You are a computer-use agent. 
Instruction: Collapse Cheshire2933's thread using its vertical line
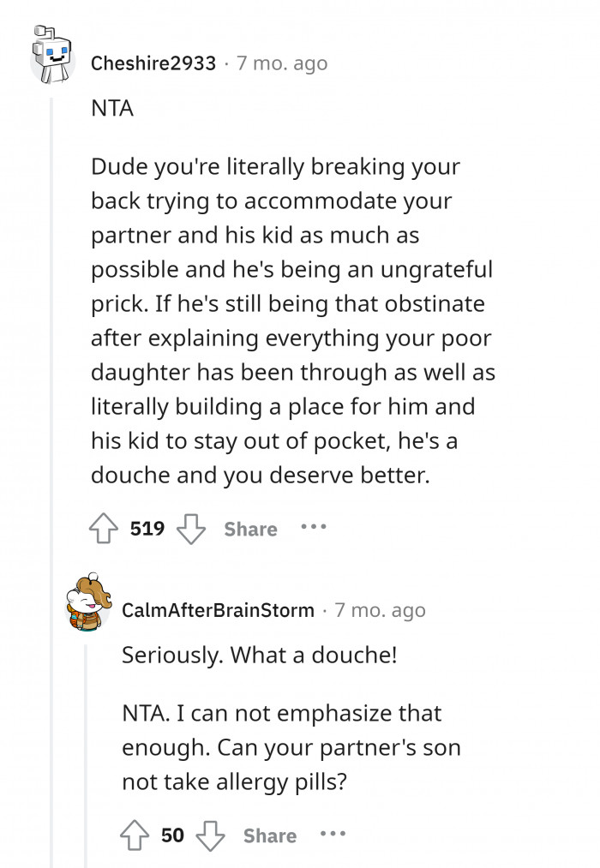point(51,343)
